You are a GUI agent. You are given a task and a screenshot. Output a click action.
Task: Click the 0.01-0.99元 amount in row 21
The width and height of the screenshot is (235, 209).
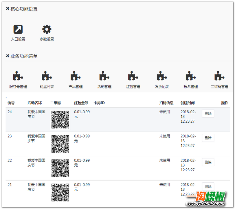[x=82, y=187]
